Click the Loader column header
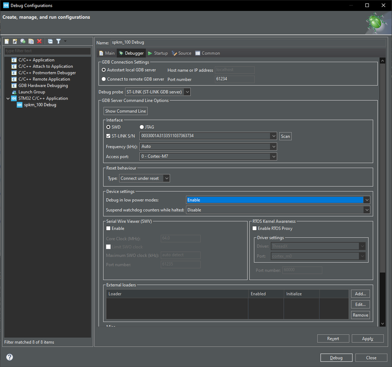This screenshot has height=367, width=392. 177,294
